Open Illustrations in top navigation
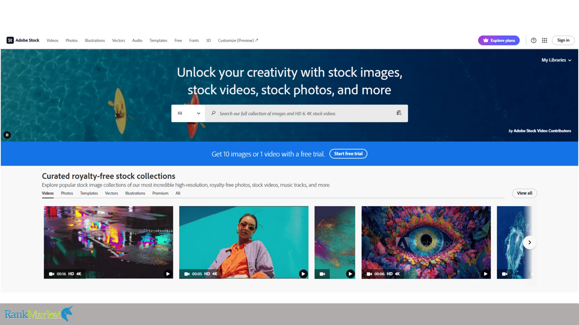The image size is (579, 325). click(x=95, y=41)
